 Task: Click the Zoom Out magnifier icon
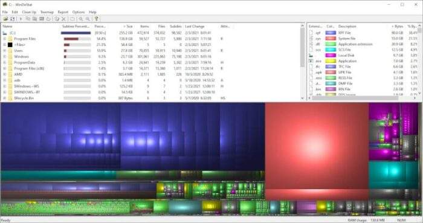point(88,19)
